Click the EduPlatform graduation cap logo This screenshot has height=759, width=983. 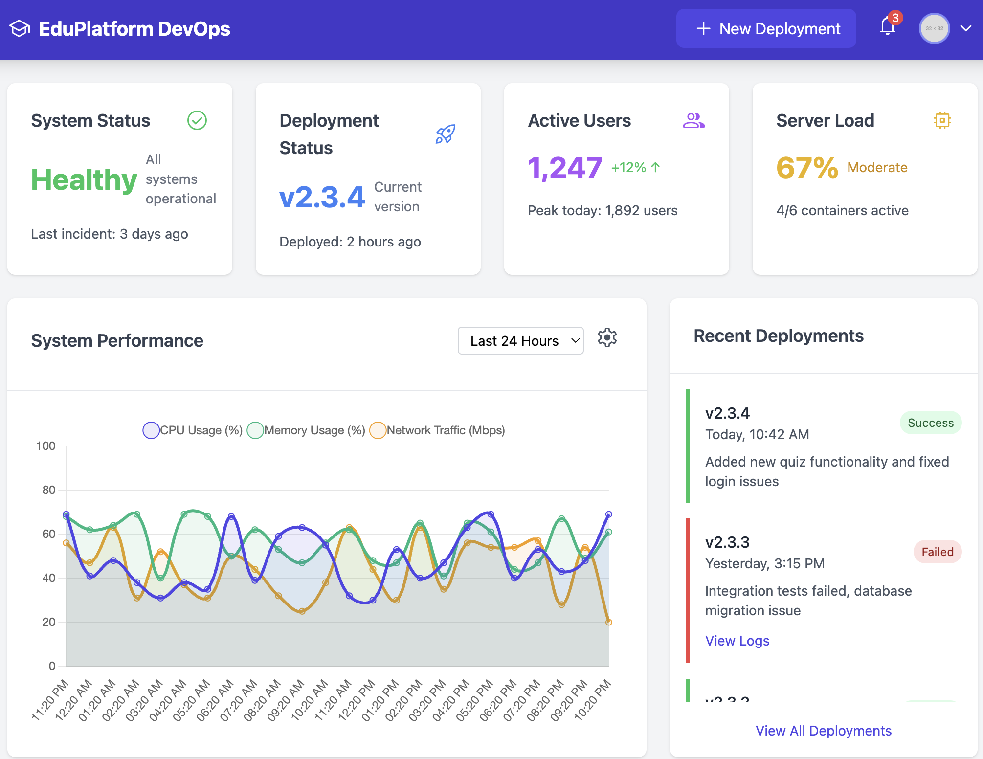[x=20, y=29]
